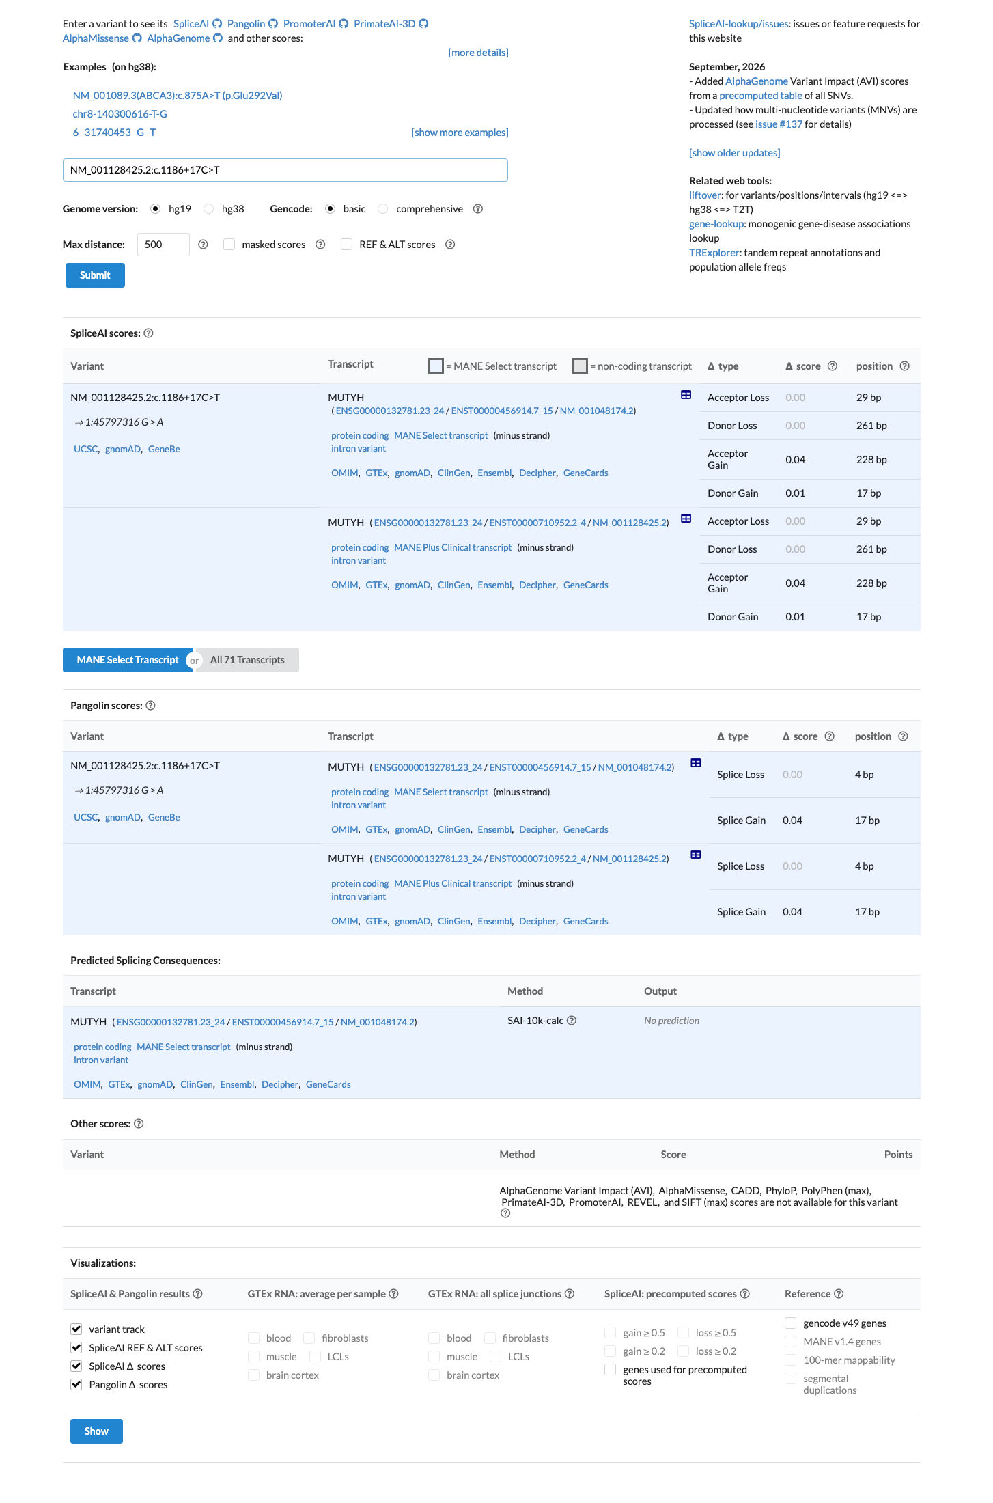
Task: Enable REF & ALT scores checkbox
Action: click(347, 245)
